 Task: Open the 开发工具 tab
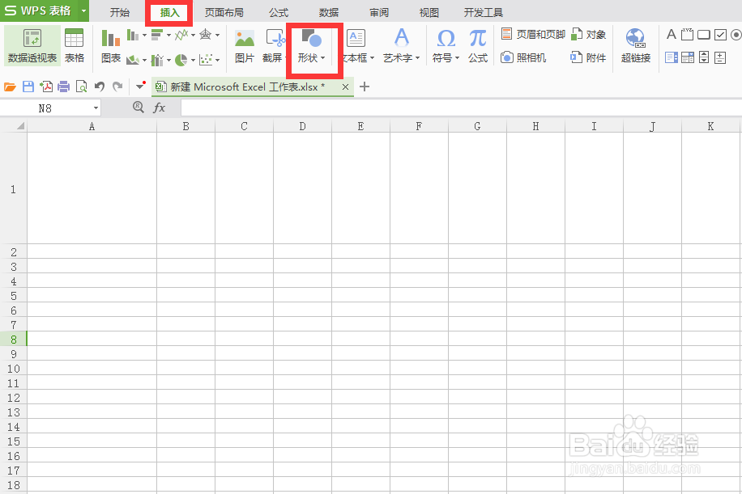[x=483, y=12]
